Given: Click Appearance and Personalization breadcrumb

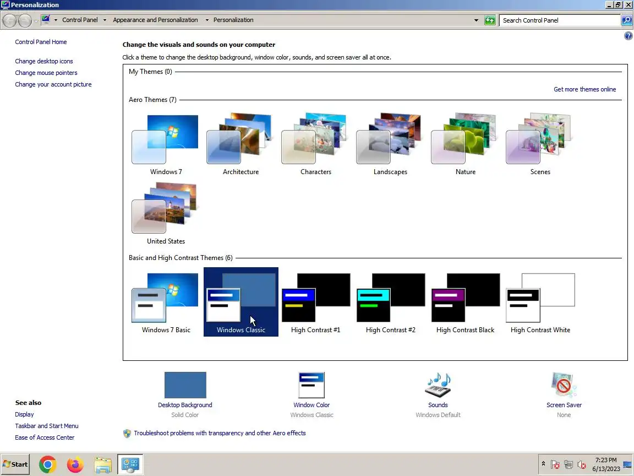Looking at the screenshot, I should (x=155, y=20).
